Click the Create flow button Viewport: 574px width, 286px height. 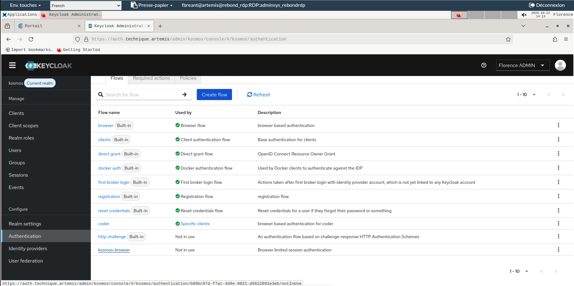[x=214, y=95]
